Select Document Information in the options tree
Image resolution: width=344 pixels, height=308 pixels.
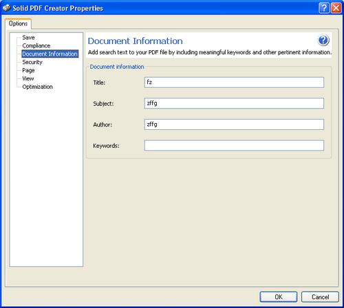click(50, 54)
